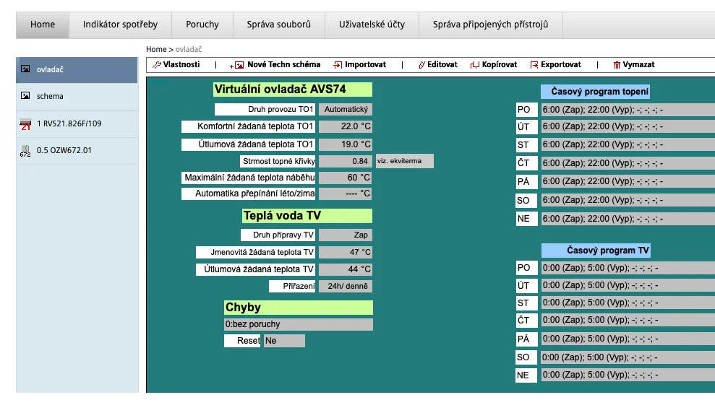Screen dimensions: 715x413
Task: Click the Importovat arrow icon
Action: 338,65
